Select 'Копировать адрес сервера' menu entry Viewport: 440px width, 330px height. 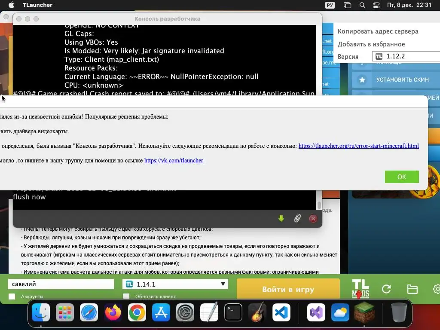click(x=378, y=31)
